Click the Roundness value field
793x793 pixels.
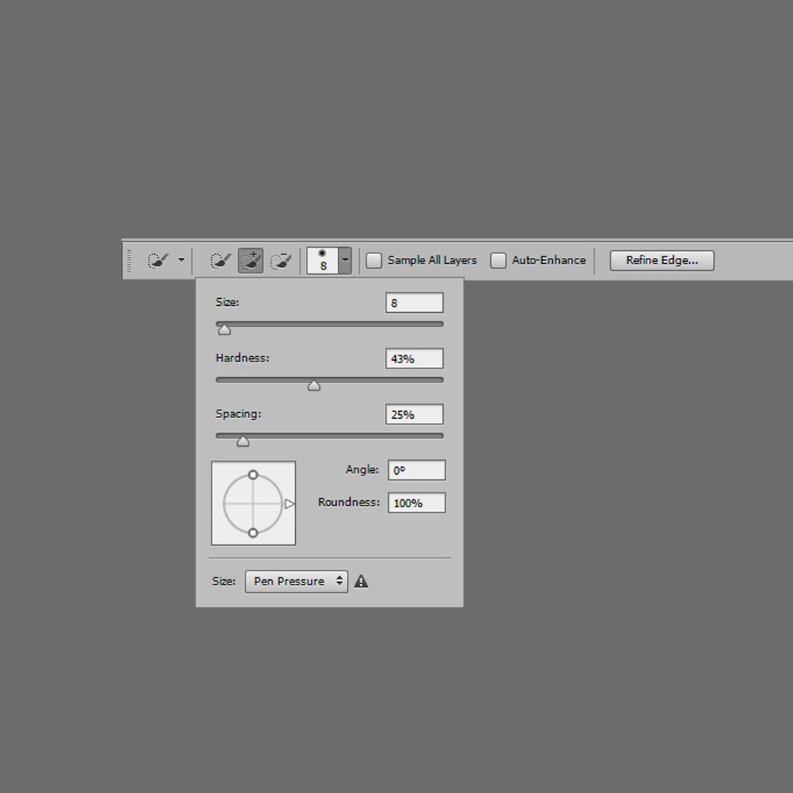(417, 503)
